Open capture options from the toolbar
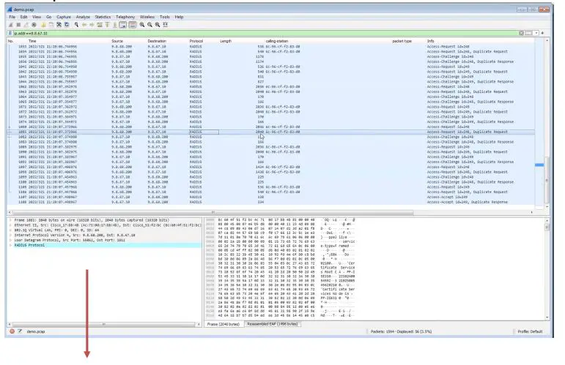This screenshot has width=565, height=365. coord(34,25)
